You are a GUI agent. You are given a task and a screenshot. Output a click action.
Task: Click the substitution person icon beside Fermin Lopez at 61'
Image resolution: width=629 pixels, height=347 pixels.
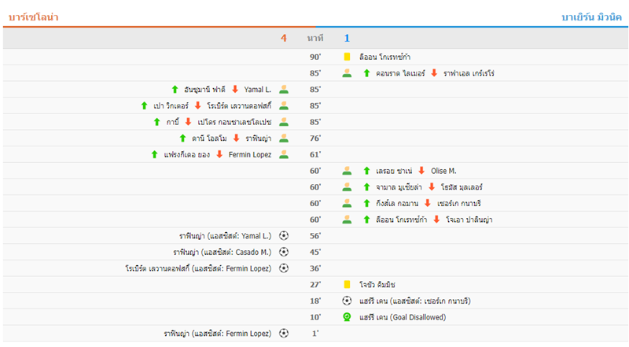tap(284, 154)
